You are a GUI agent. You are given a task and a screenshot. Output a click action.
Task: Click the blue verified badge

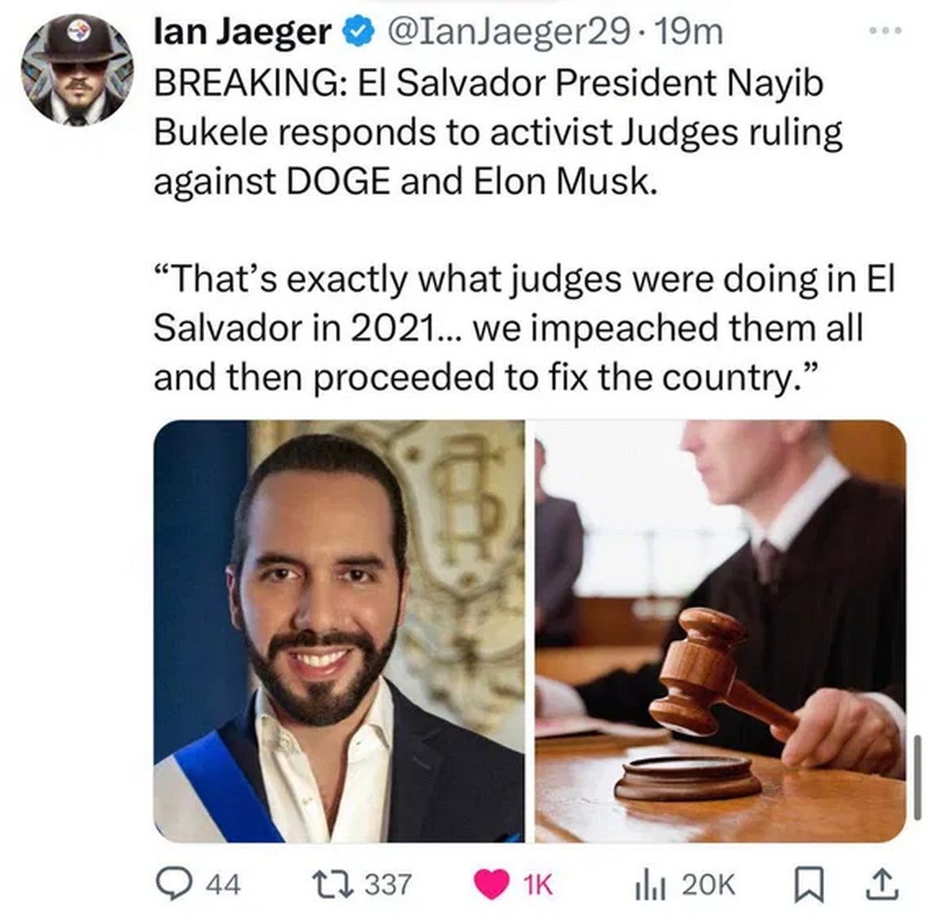point(359,32)
